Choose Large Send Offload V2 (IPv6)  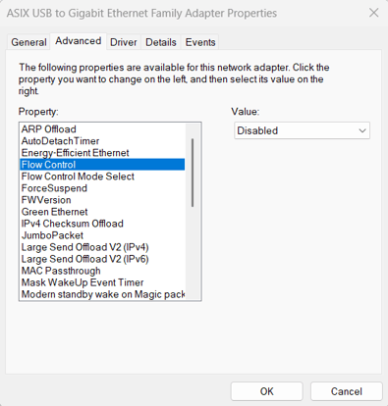(102, 259)
